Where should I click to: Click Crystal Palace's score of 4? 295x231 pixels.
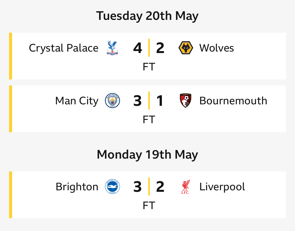[x=137, y=48]
